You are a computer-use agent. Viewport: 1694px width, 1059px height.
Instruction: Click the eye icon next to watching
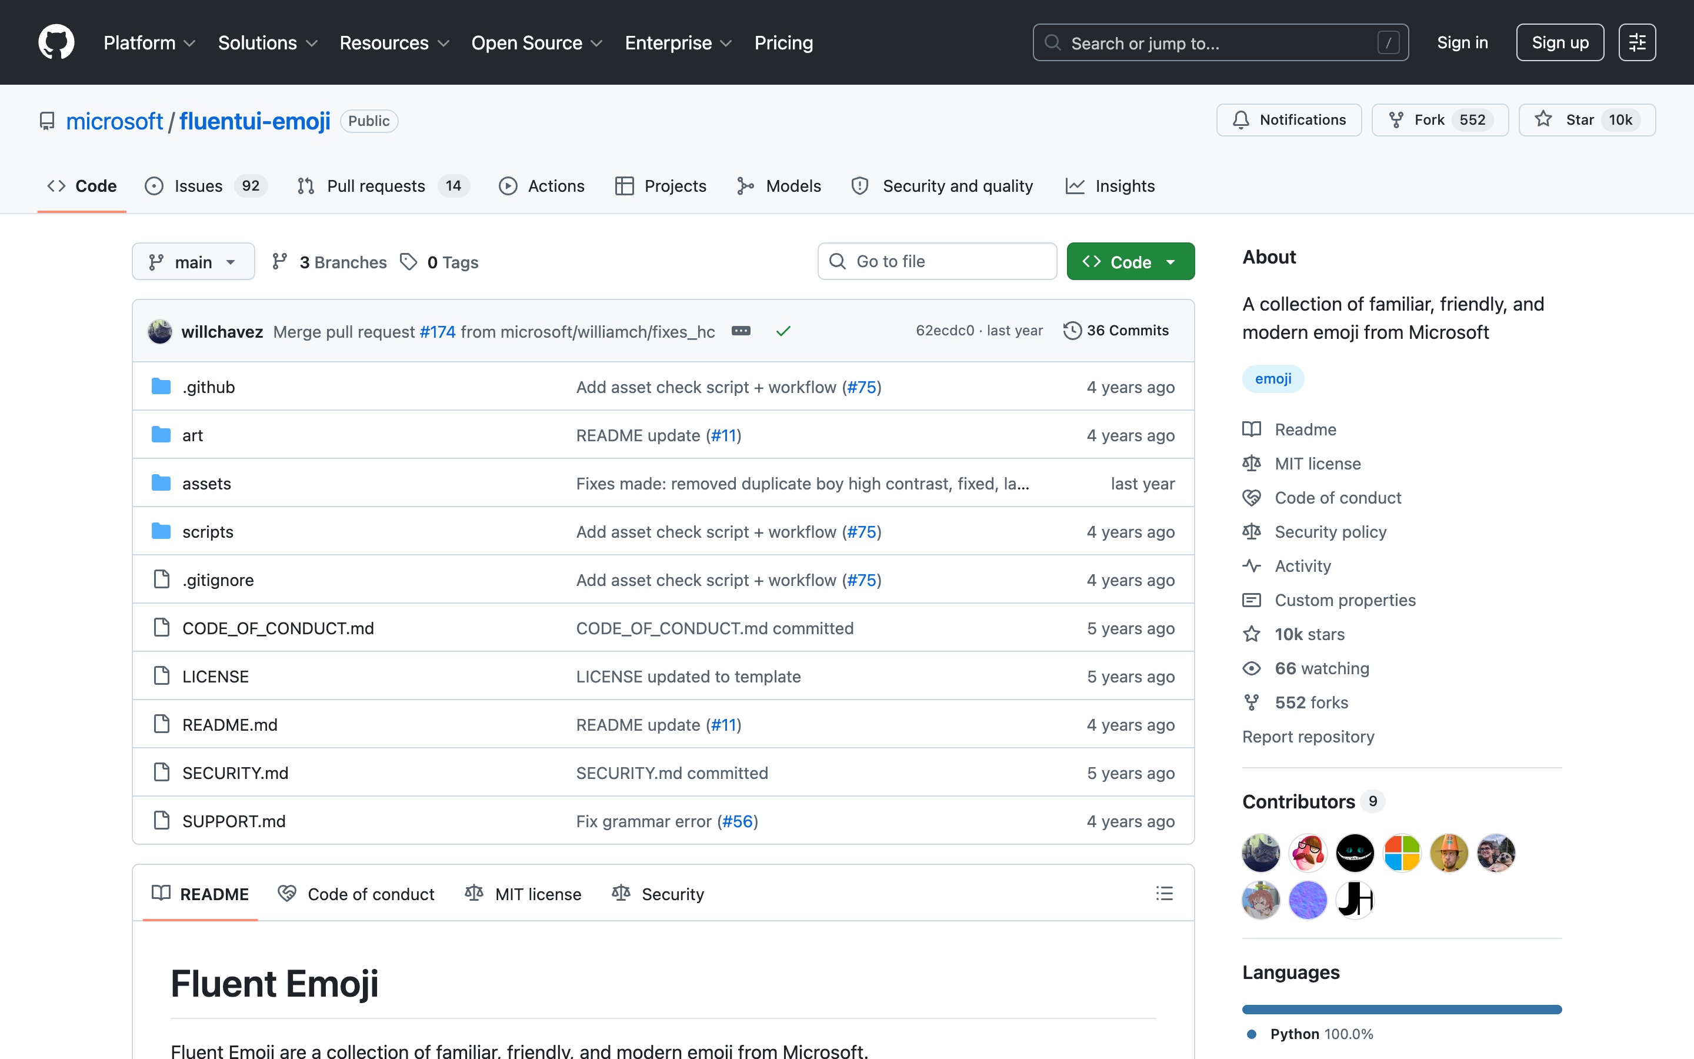click(1251, 668)
